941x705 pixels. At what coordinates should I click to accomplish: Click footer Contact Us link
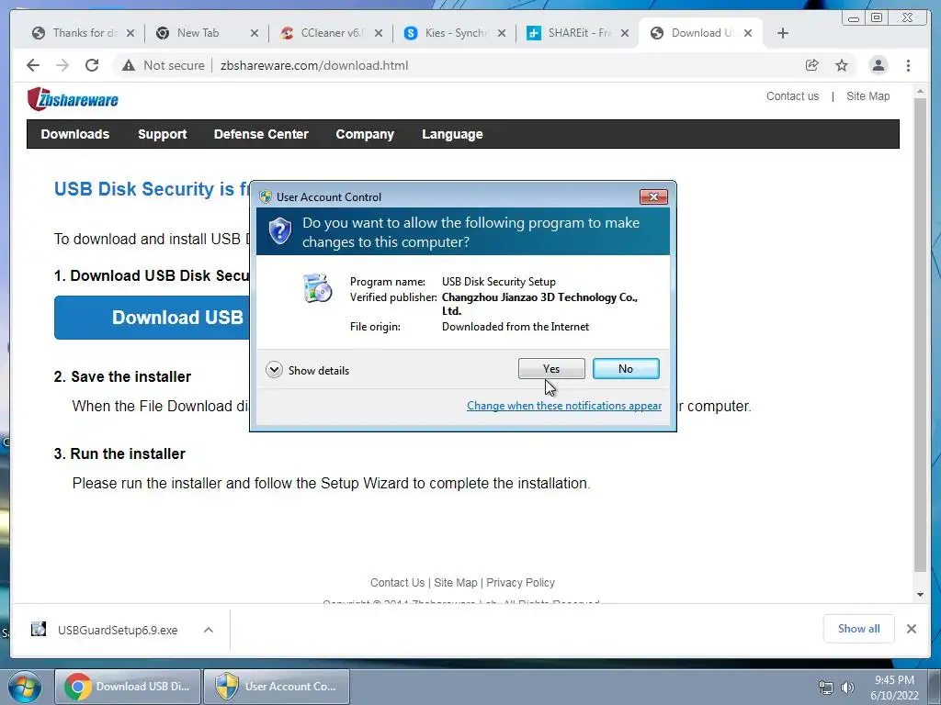coord(397,583)
